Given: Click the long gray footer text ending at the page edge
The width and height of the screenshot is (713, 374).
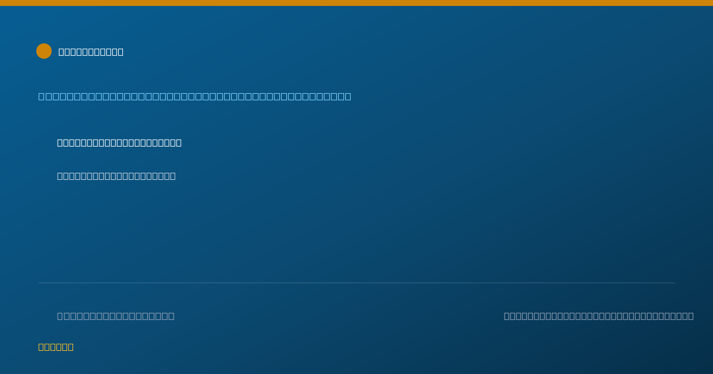Looking at the screenshot, I should (x=599, y=316).
